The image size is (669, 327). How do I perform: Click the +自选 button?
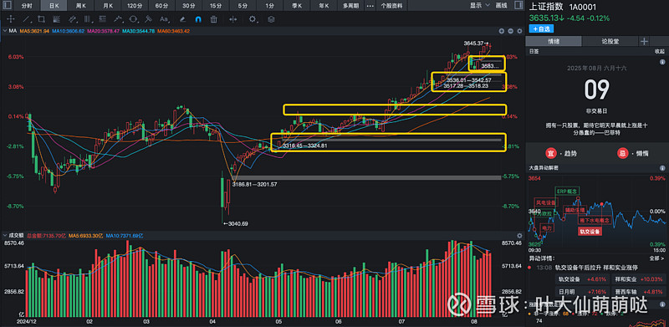click(541, 28)
